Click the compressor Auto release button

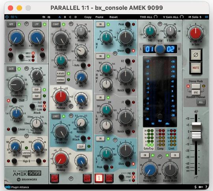click(x=83, y=65)
